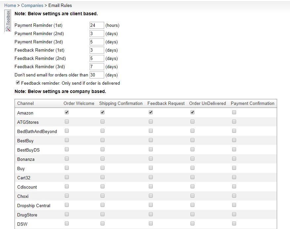Image resolution: width=290 pixels, height=229 pixels.
Task: Click the Feedback Reminder (1st) days field
Action: [x=97, y=50]
